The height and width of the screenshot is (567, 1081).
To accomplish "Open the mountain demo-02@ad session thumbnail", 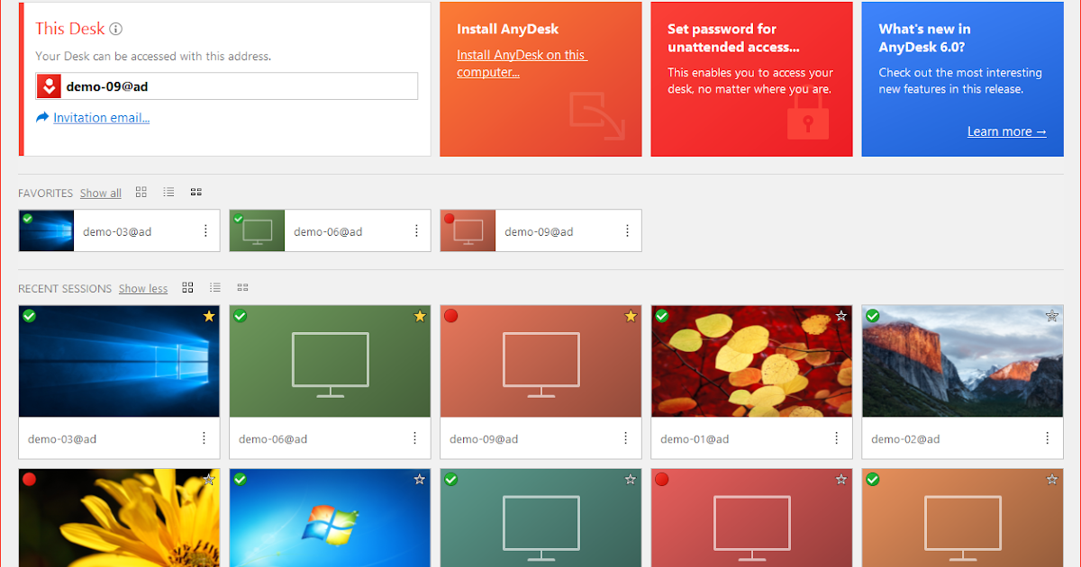I will (x=962, y=361).
